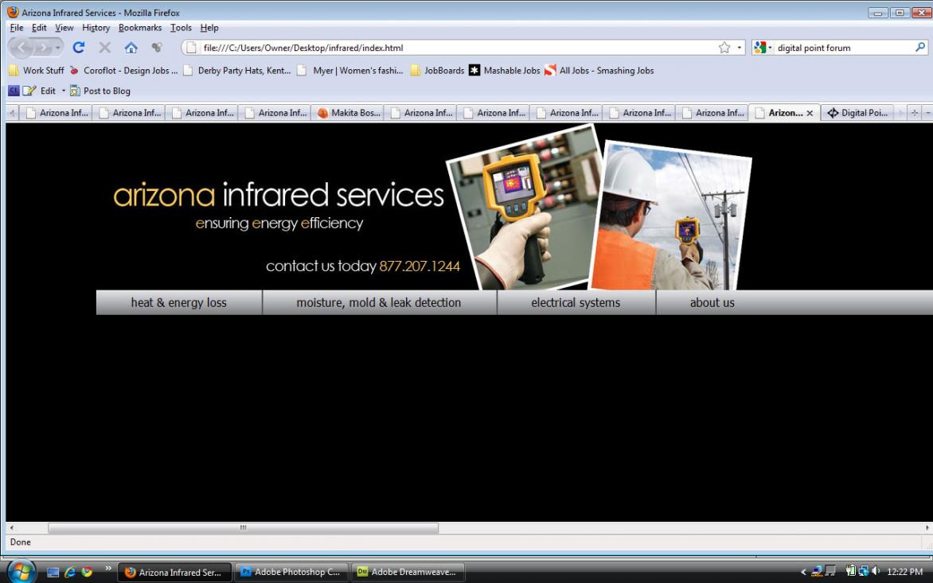Click the purple Contribute icon in toolbar
This screenshot has width=933, height=583.
coord(14,91)
